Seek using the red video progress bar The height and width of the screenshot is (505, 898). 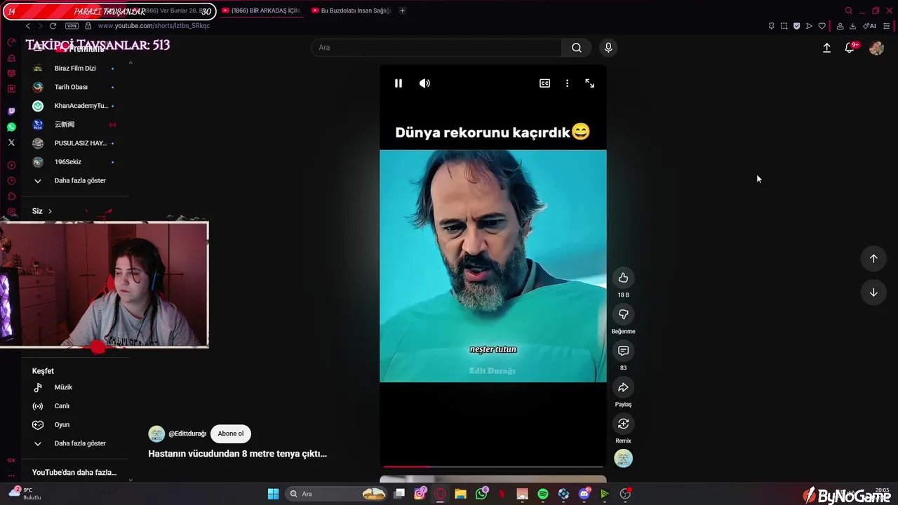[x=492, y=466]
